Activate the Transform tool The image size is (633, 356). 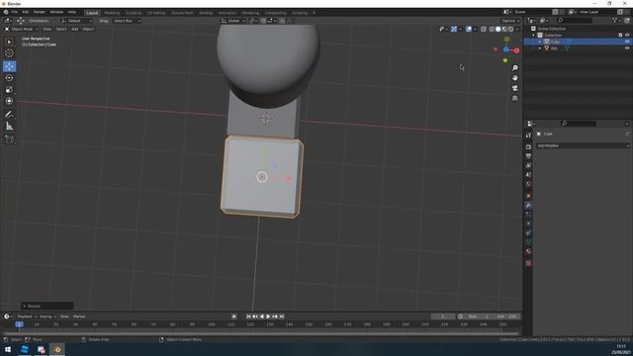pyautogui.click(x=9, y=101)
